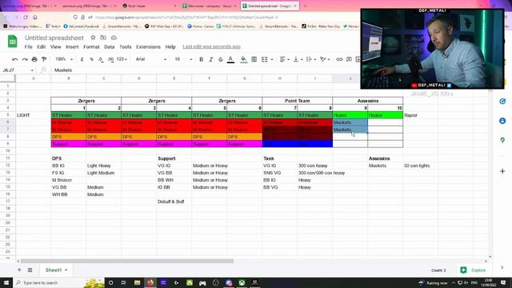
Task: Merge the selected cells
Action: pos(265,59)
